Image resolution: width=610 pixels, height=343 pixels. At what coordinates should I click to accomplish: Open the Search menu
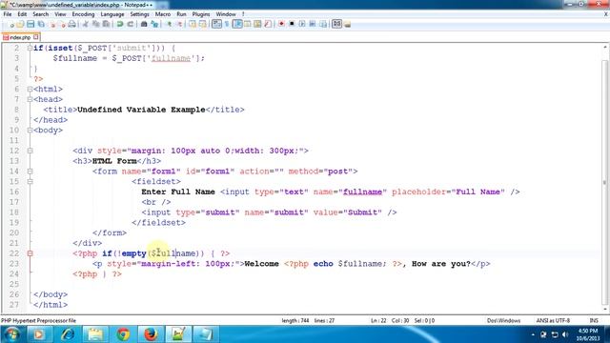point(40,14)
